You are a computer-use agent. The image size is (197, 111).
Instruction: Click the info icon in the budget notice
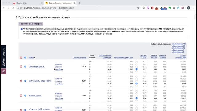click(x=22, y=29)
